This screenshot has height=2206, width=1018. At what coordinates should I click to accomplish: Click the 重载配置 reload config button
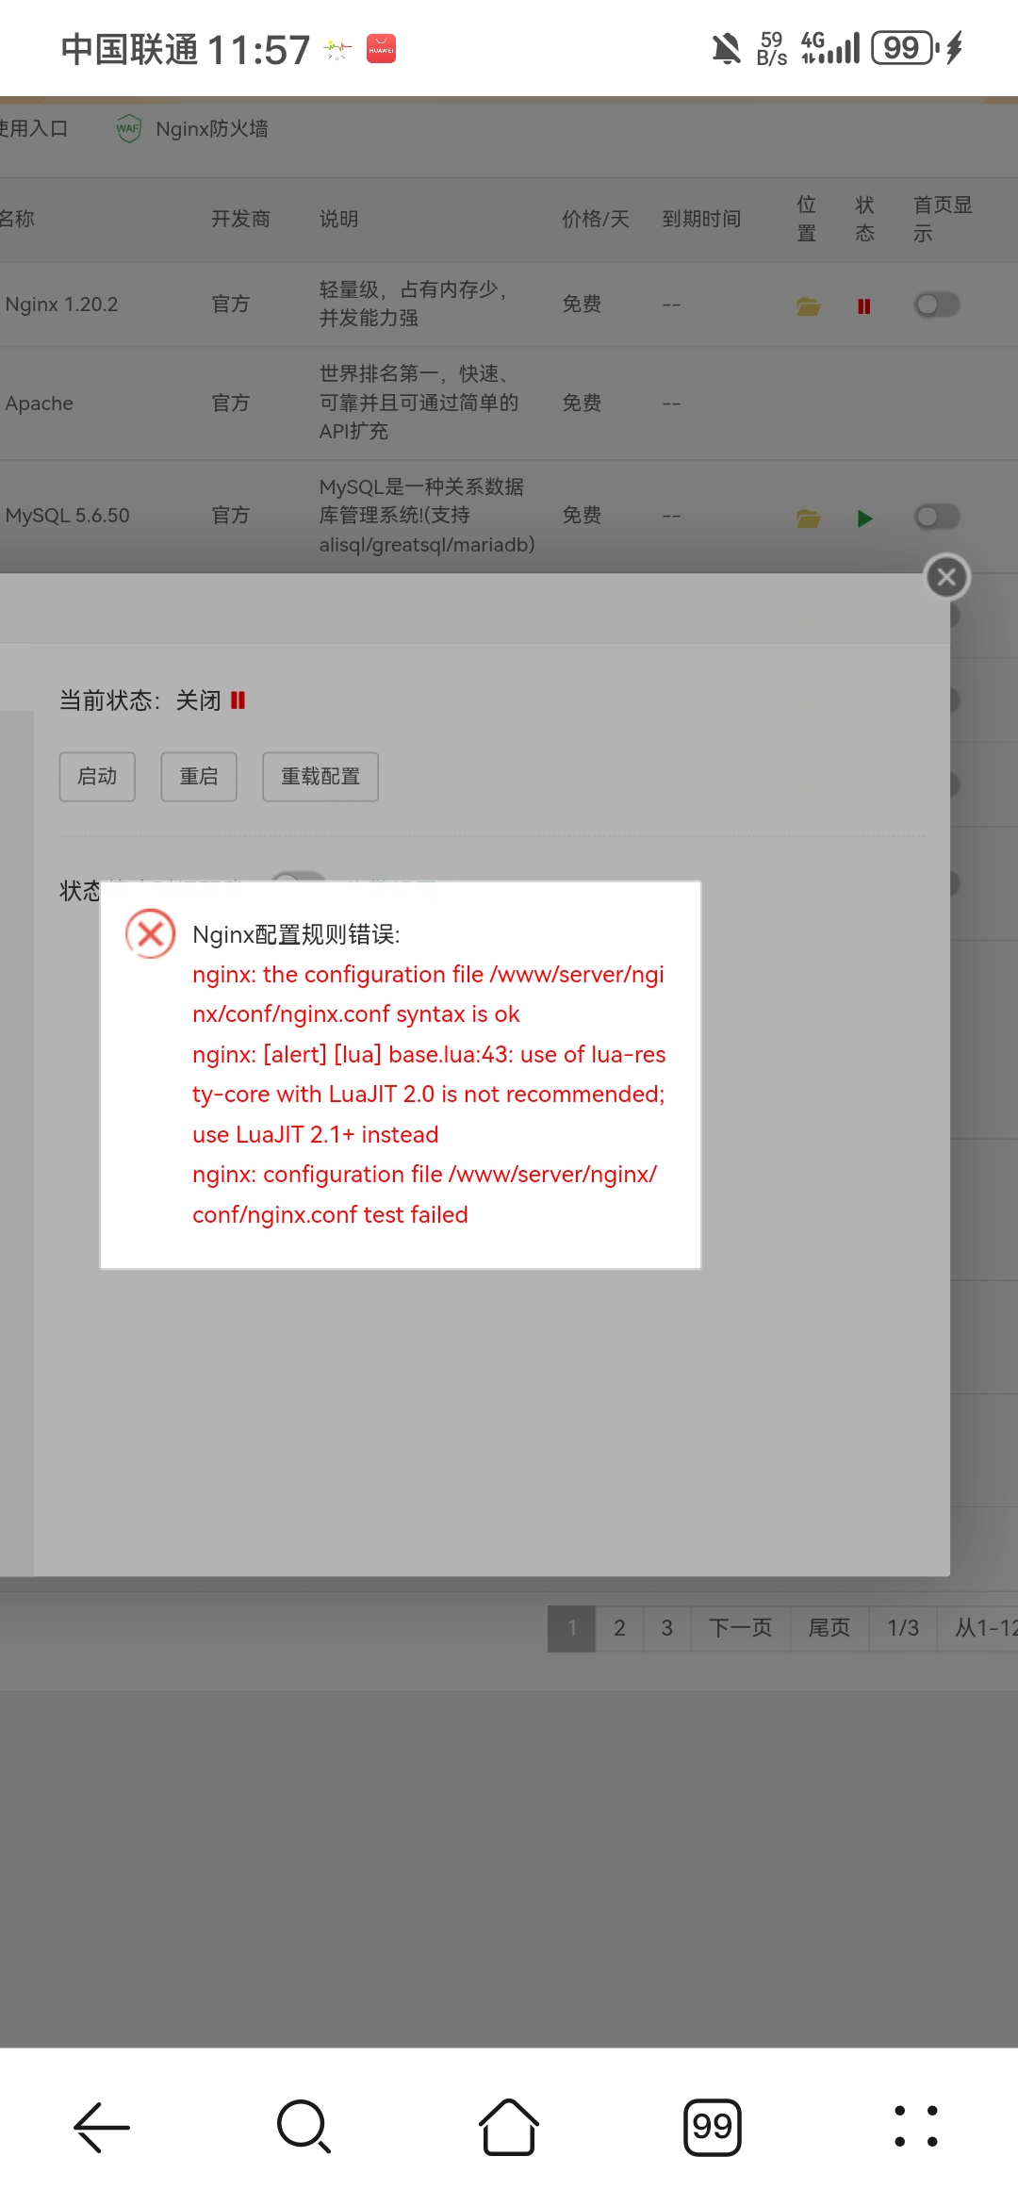click(320, 777)
